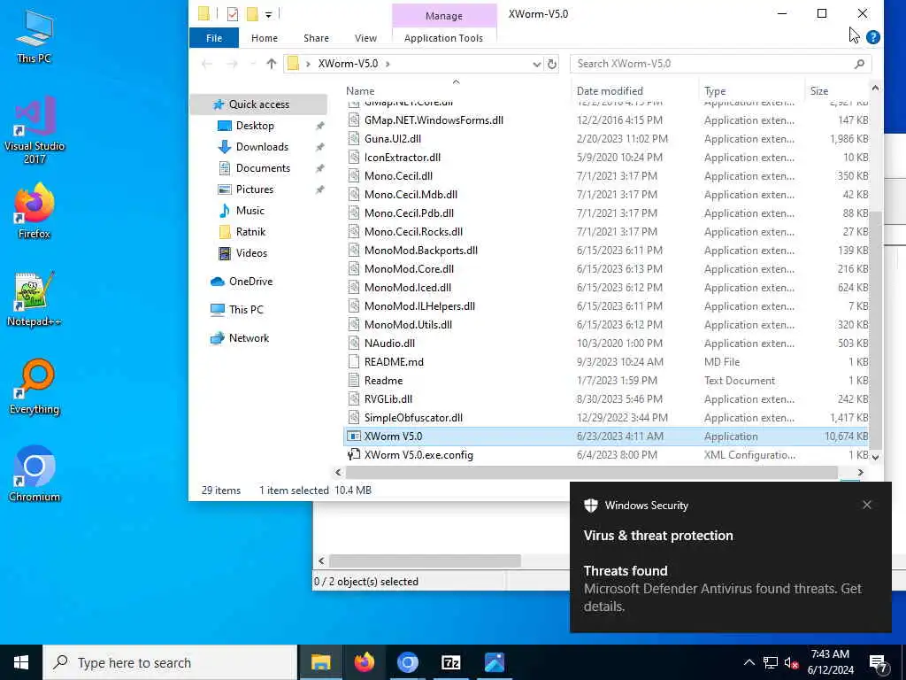906x680 pixels.
Task: Click the Forward navigation arrow
Action: pyautogui.click(x=232, y=64)
